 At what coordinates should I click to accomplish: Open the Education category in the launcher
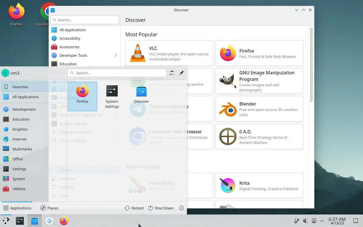pos(33,119)
